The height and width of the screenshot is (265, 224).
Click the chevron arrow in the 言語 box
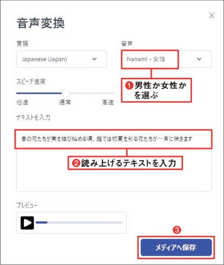(94, 59)
